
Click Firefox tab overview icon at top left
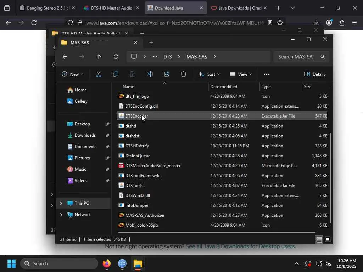[7, 8]
